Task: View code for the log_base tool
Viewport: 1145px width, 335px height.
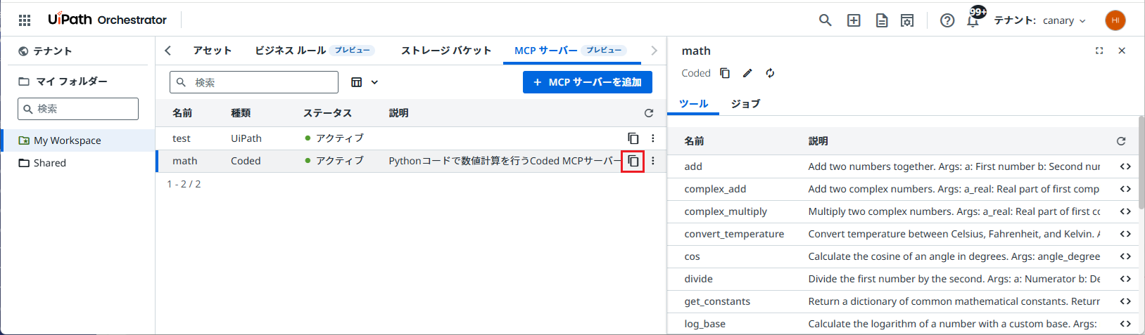Action: click(x=1125, y=324)
